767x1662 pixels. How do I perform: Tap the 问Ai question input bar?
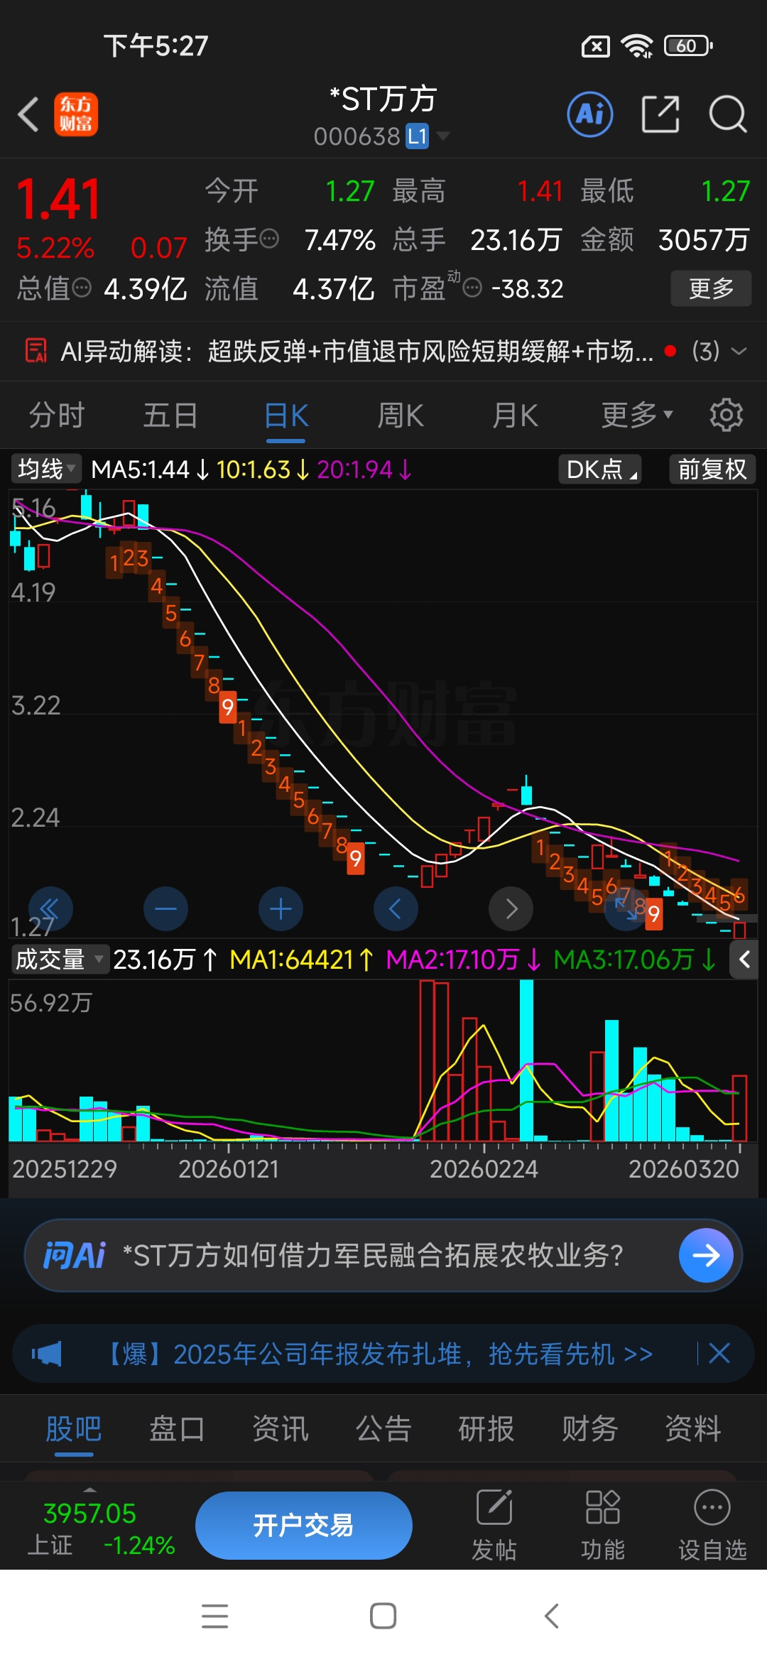(383, 1256)
